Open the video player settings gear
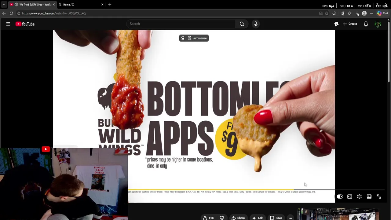The width and height of the screenshot is (391, 220). [x=360, y=196]
